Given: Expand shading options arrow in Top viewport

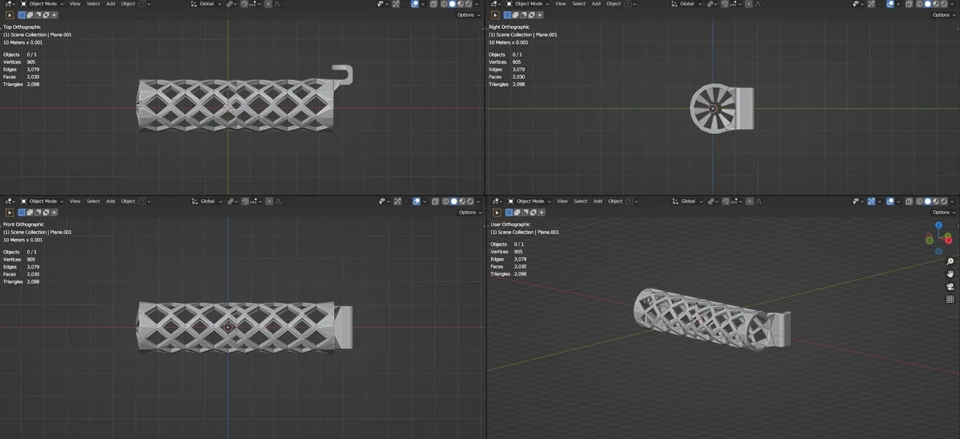Looking at the screenshot, I should click(477, 4).
